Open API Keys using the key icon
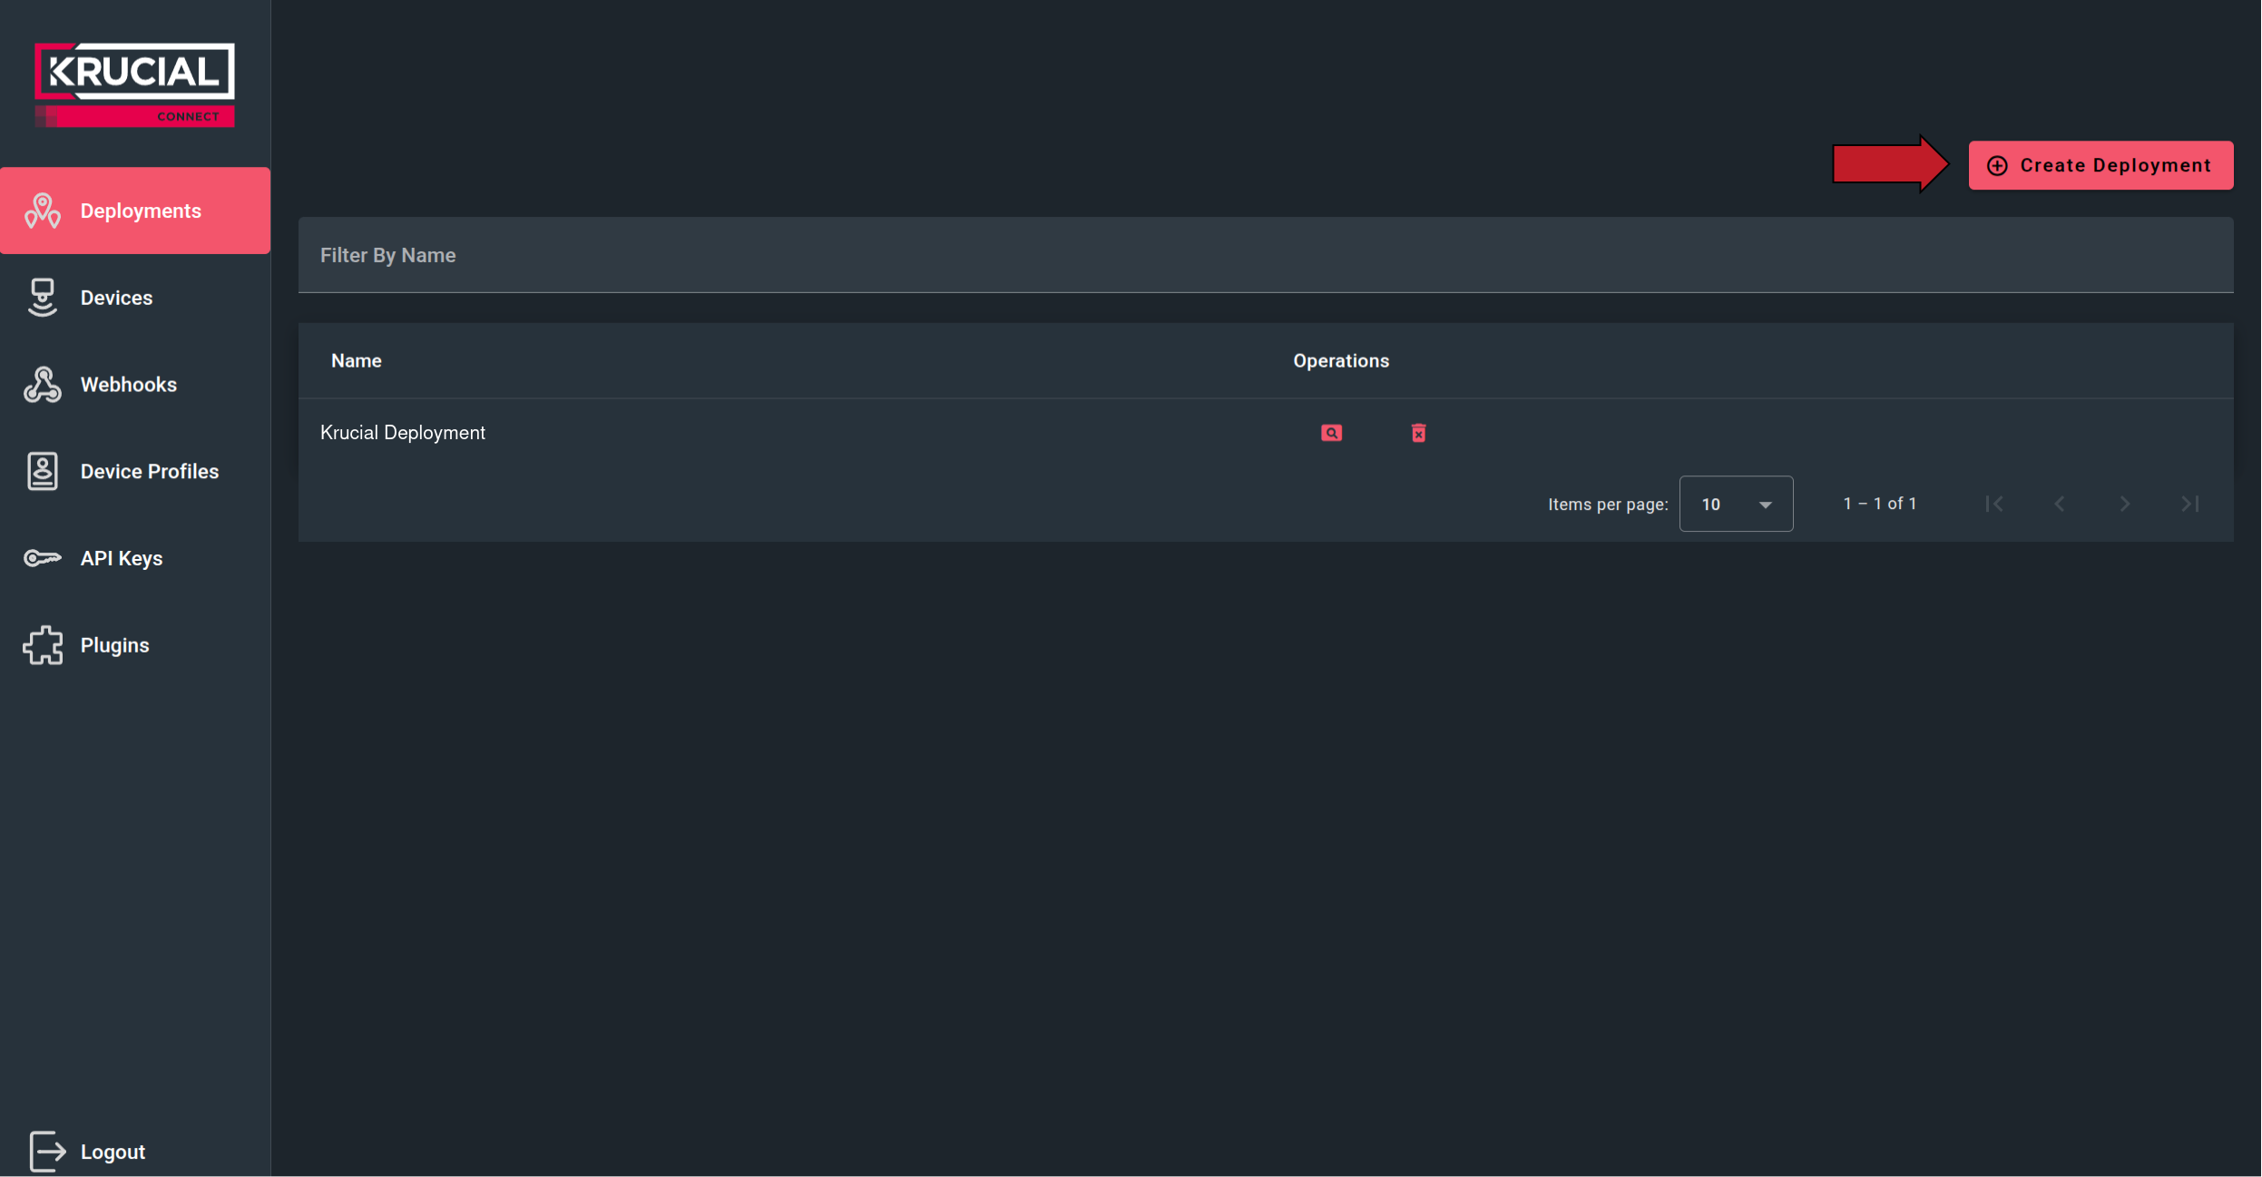2262x1177 pixels. pyautogui.click(x=42, y=558)
